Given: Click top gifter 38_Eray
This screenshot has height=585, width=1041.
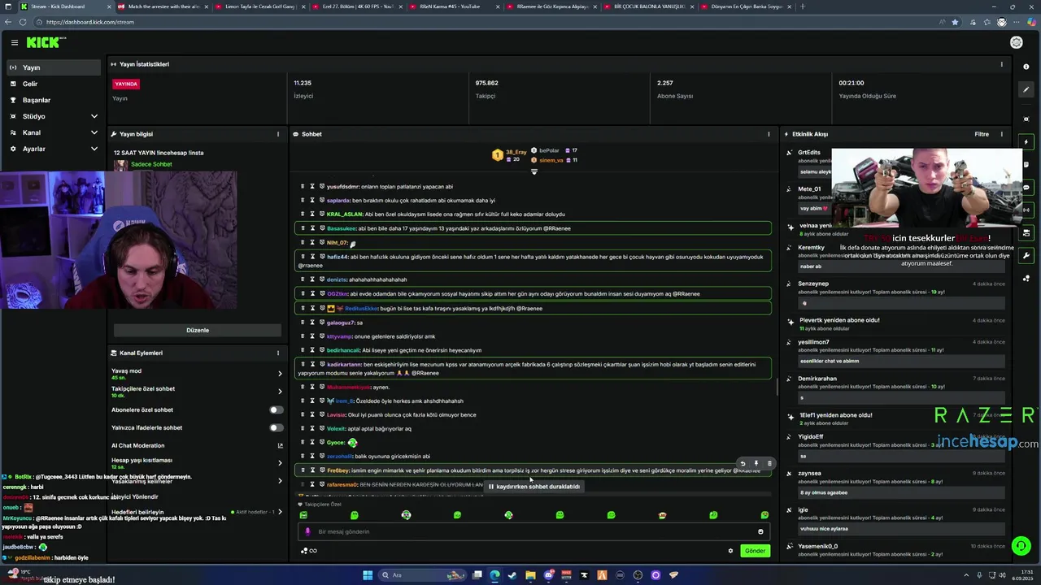Looking at the screenshot, I should pos(510,154).
